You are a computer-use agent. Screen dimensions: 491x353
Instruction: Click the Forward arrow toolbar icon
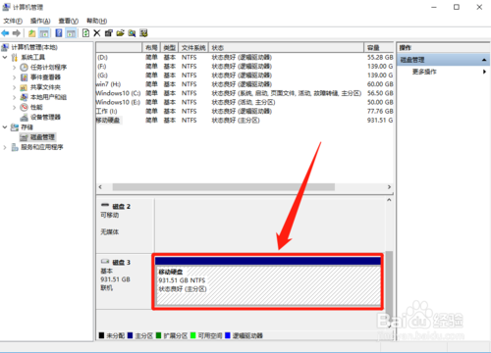pos(17,33)
